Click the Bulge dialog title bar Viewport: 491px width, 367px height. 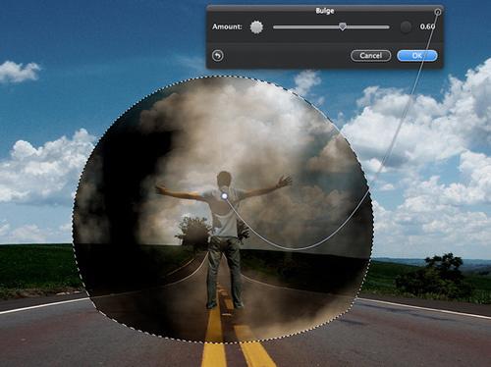[x=325, y=11]
